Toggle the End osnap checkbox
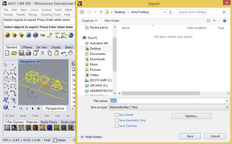Image resolution: width=232 pixels, height=144 pixels. point(6,116)
